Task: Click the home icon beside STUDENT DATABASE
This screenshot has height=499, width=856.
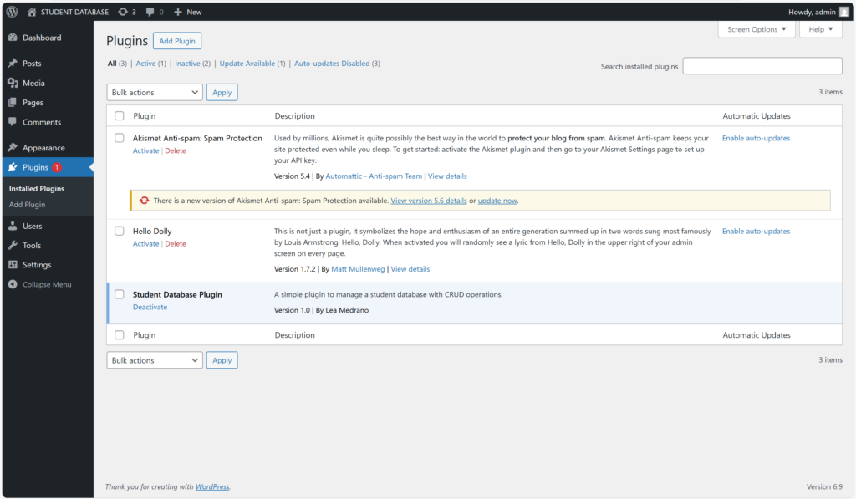Action: pos(32,12)
